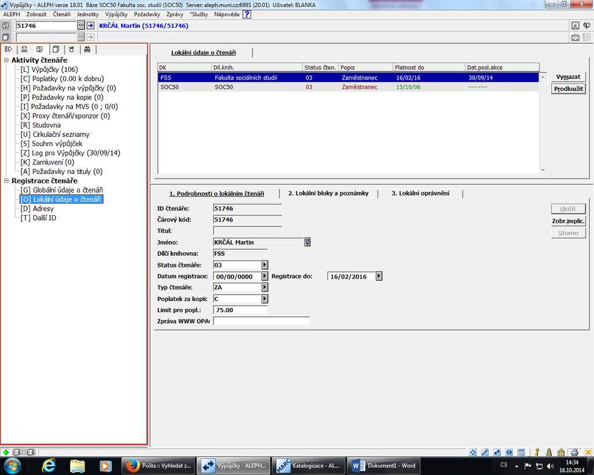Image resolution: width=594 pixels, height=475 pixels.
Task: Open the Čtenáři menu
Action: [x=61, y=14]
